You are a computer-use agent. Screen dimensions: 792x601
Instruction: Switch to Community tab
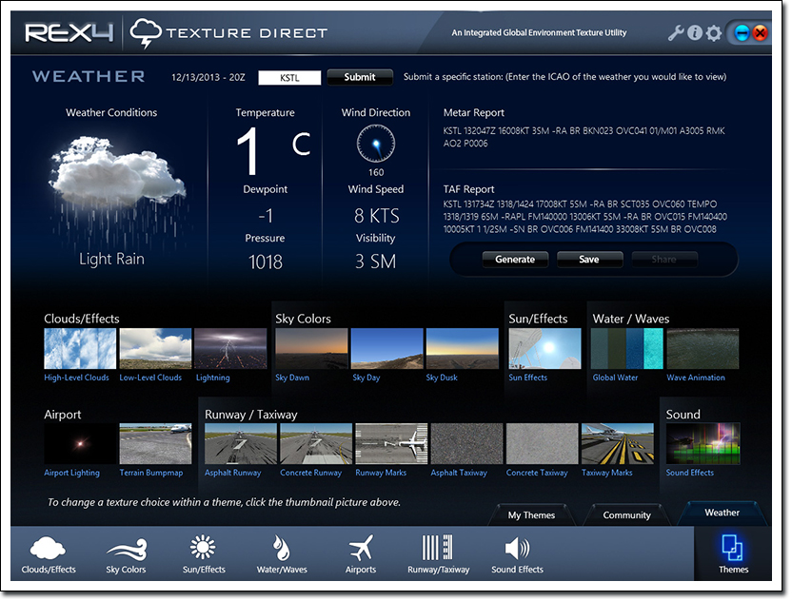626,515
